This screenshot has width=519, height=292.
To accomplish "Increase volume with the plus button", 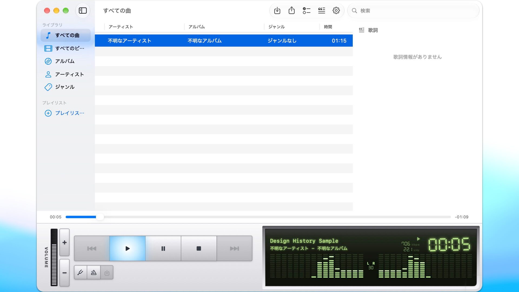I will [64, 242].
